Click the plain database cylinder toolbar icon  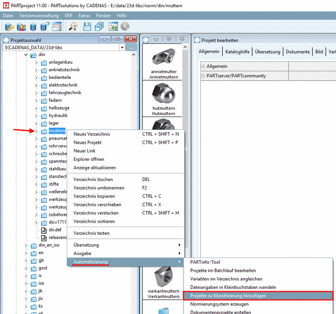(33, 27)
